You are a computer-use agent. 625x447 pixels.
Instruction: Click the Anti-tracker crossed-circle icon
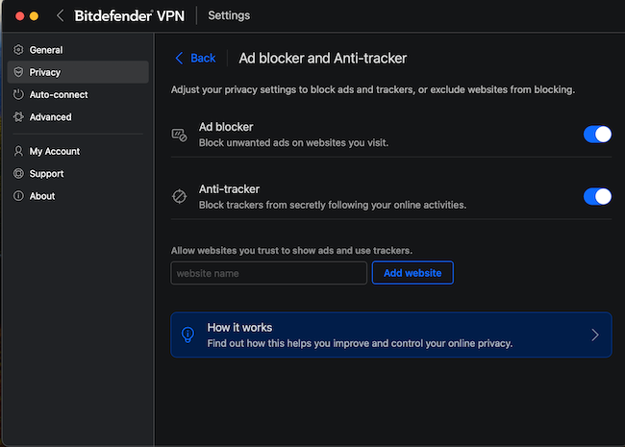(180, 196)
